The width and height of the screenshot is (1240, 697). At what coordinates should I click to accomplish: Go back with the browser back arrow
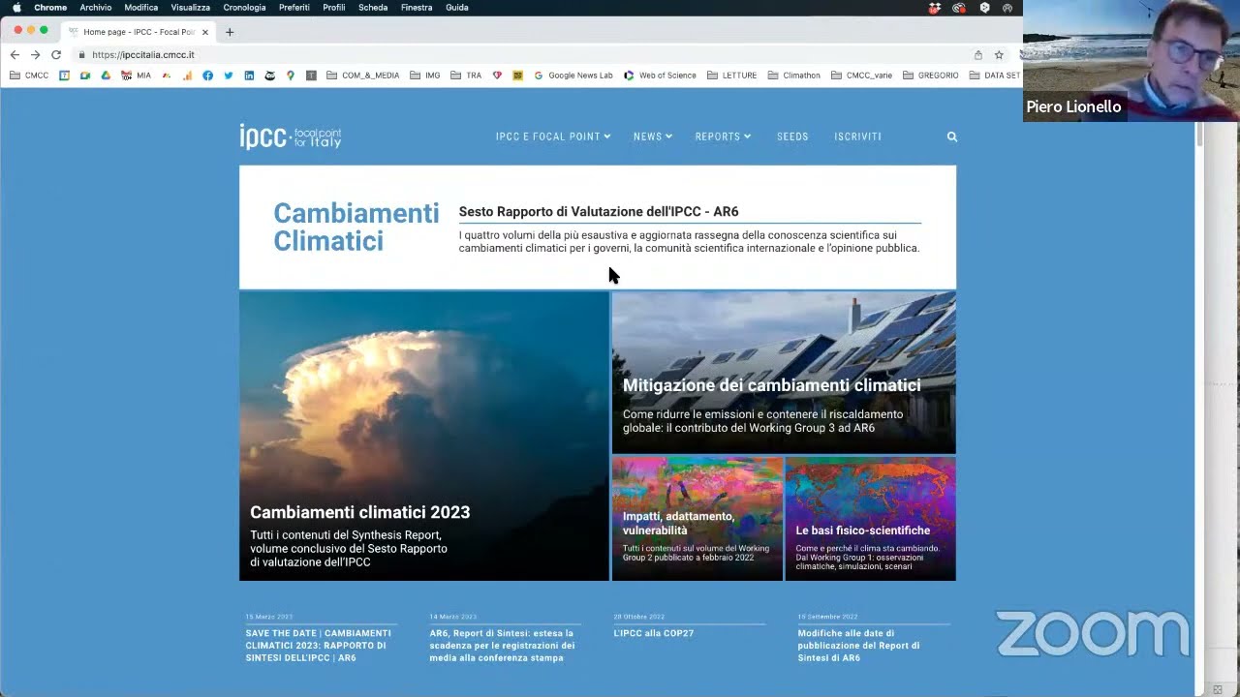tap(15, 55)
